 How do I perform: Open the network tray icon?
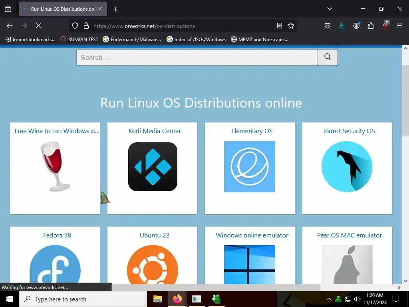click(x=348, y=299)
